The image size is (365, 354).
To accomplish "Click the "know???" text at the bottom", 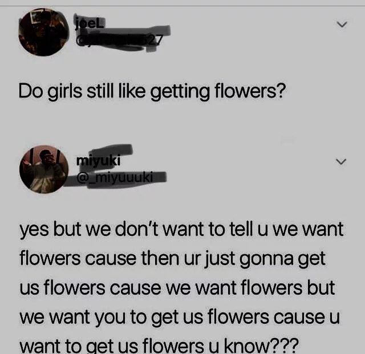I will coord(261,346).
